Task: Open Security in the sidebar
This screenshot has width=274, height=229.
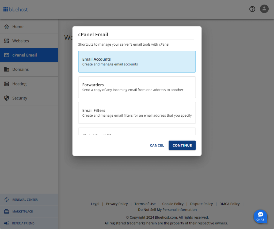Action: point(29,98)
